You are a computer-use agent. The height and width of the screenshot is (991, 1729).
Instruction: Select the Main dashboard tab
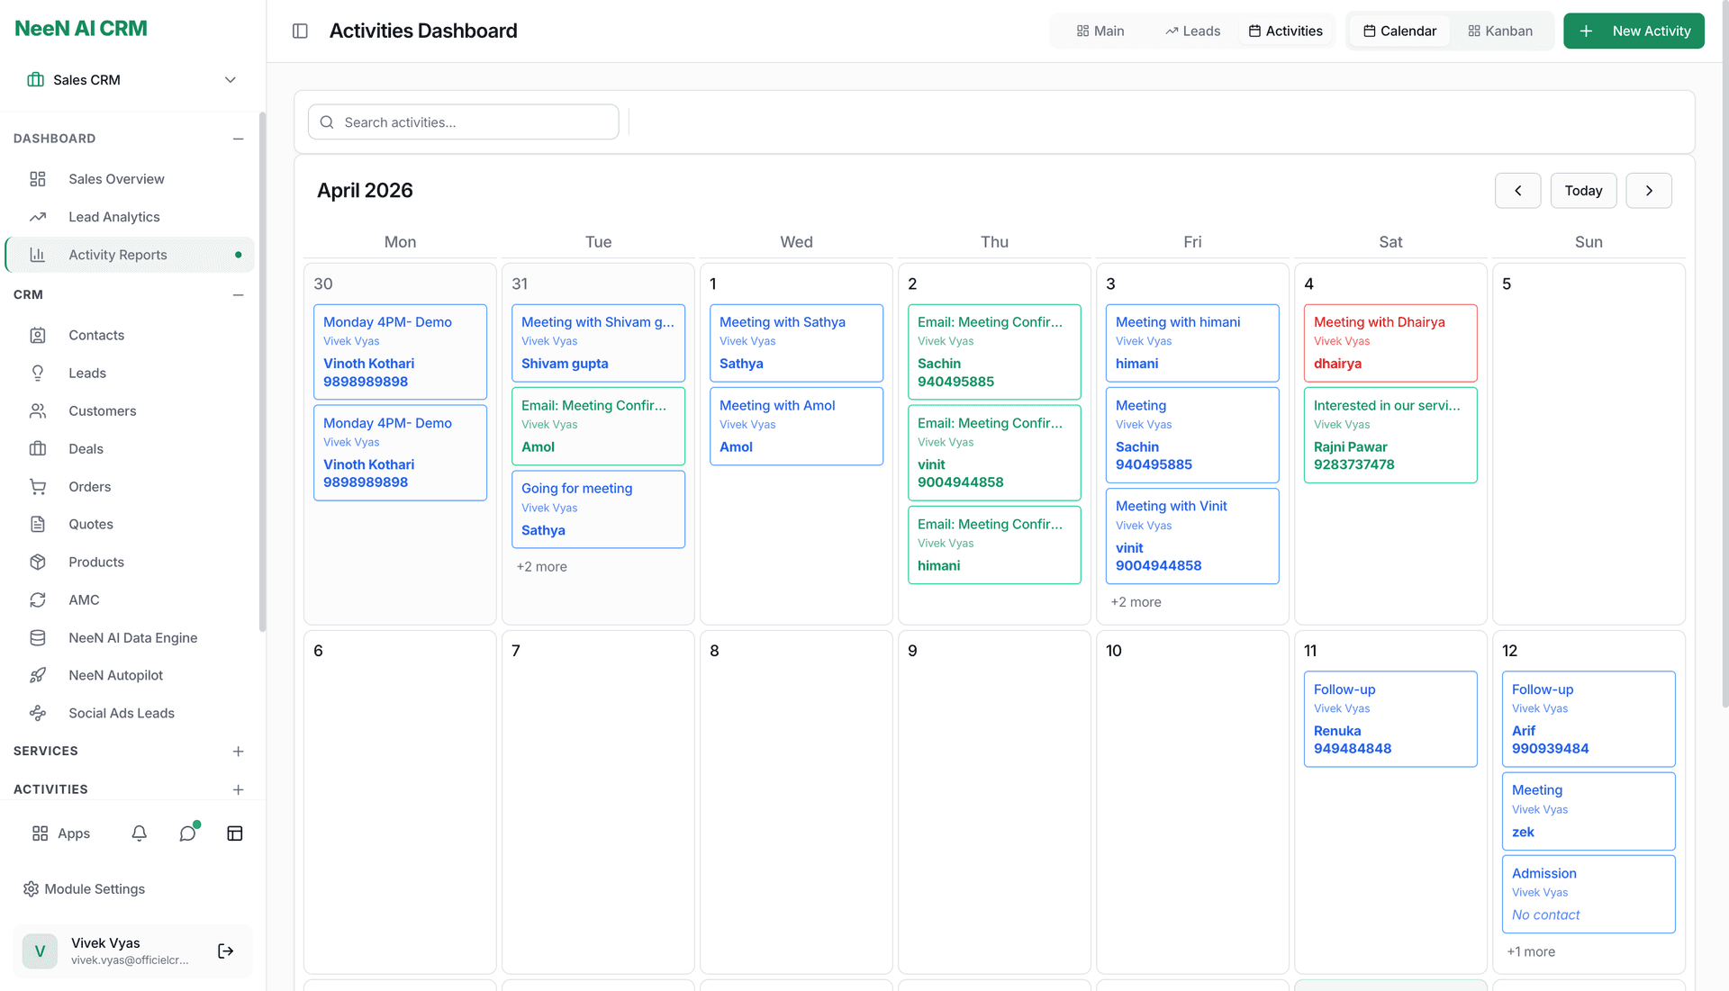pos(1100,32)
